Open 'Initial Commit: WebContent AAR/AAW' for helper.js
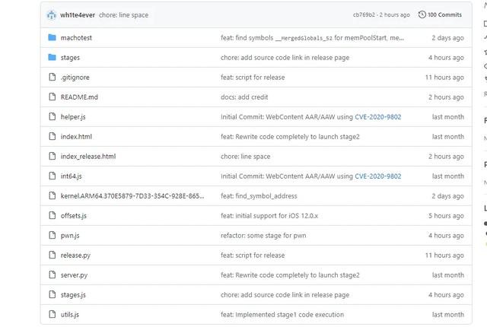The height and width of the screenshot is (327, 487). [287, 117]
